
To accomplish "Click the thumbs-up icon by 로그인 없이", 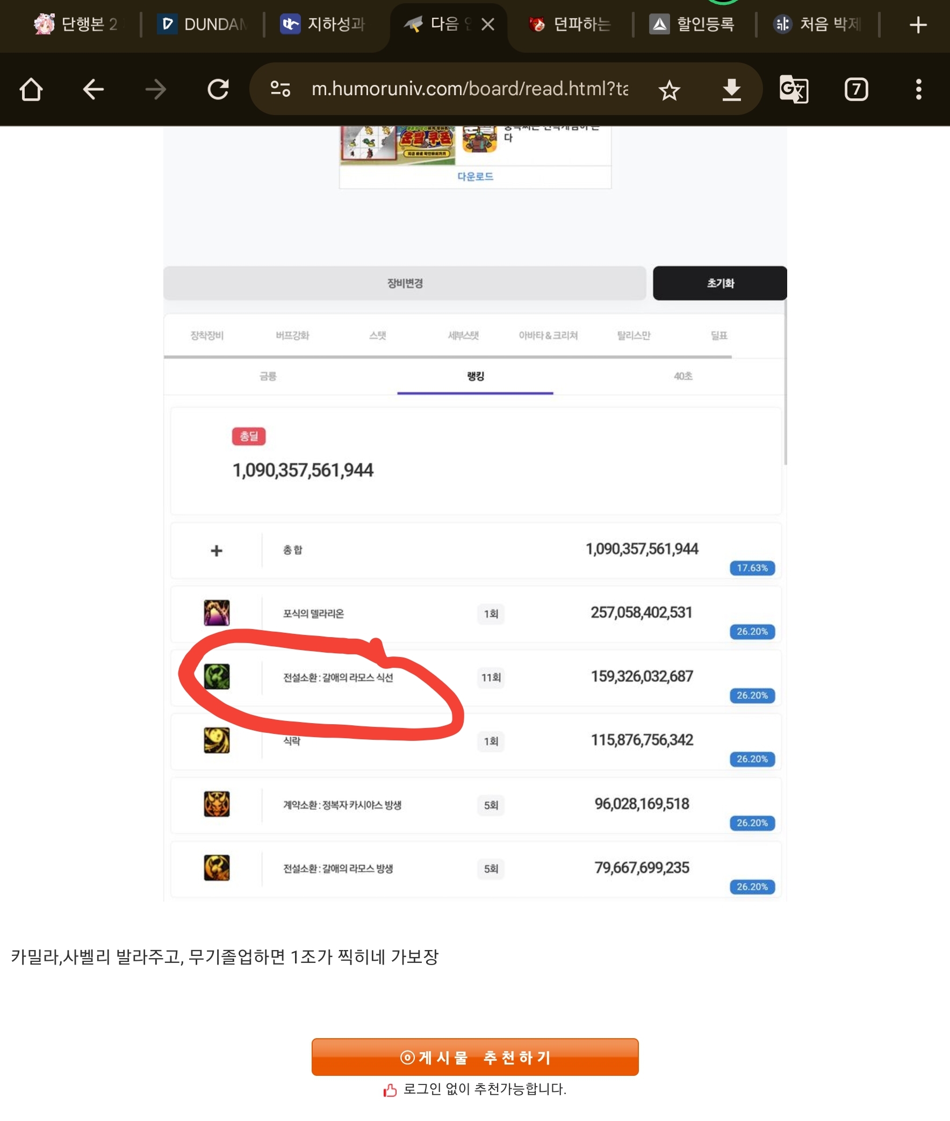I will (390, 1090).
